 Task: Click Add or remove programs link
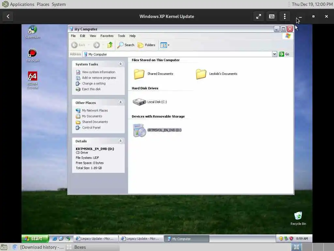point(99,78)
